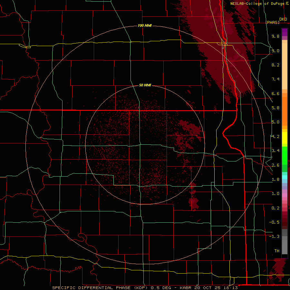Click the 6.6 value on the color scale
Image resolution: width=290 pixels, height=290 pixels.
click(x=275, y=93)
